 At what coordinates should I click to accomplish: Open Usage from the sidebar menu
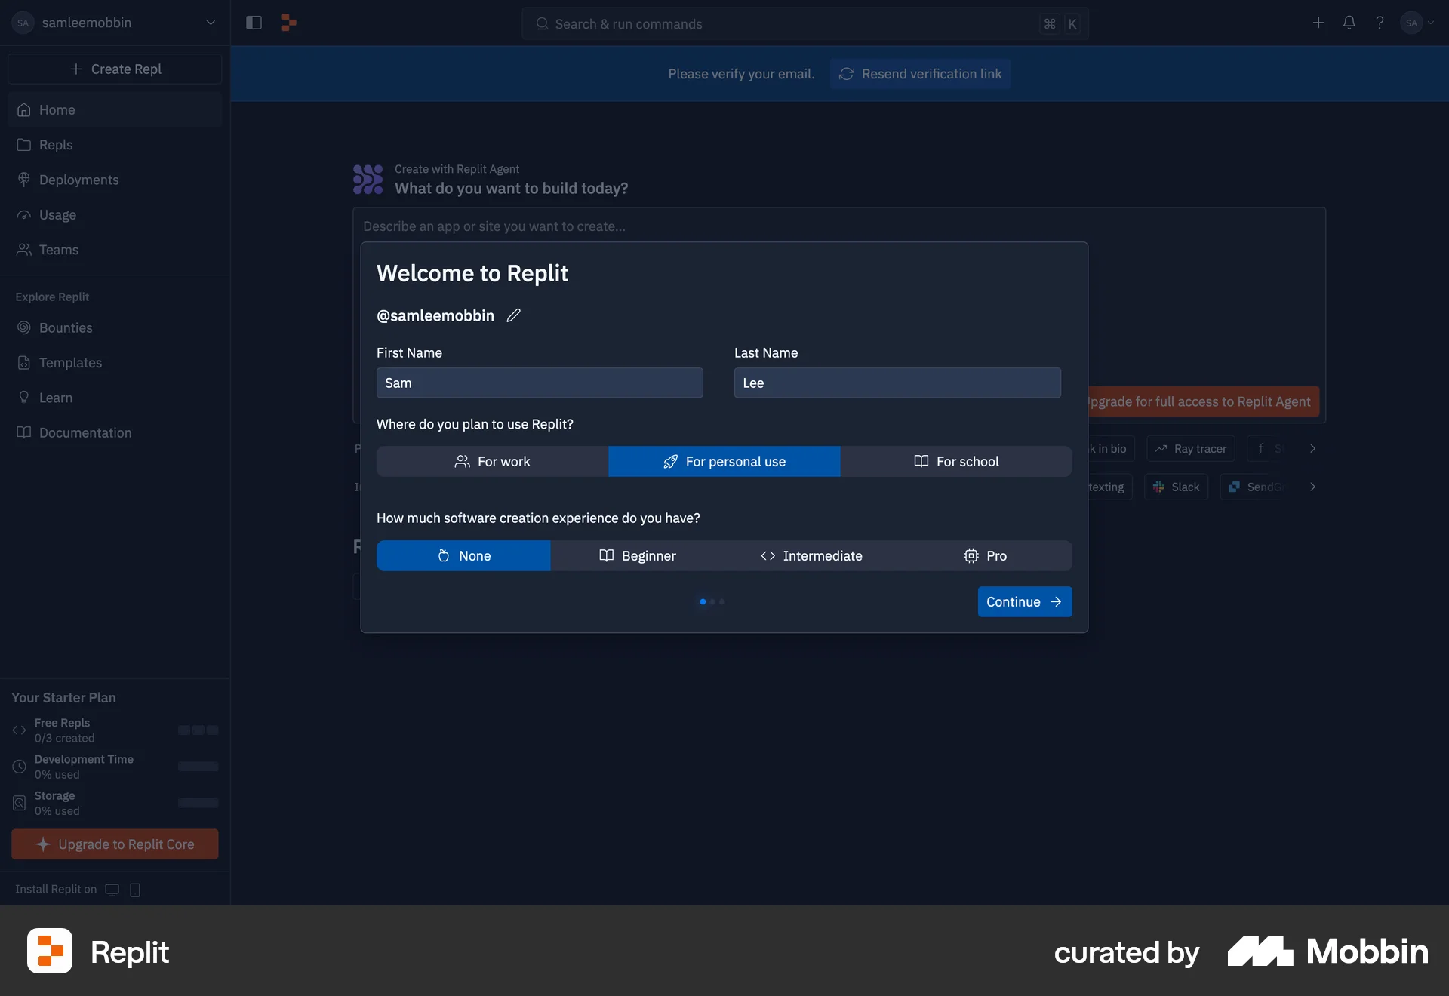pos(57,214)
